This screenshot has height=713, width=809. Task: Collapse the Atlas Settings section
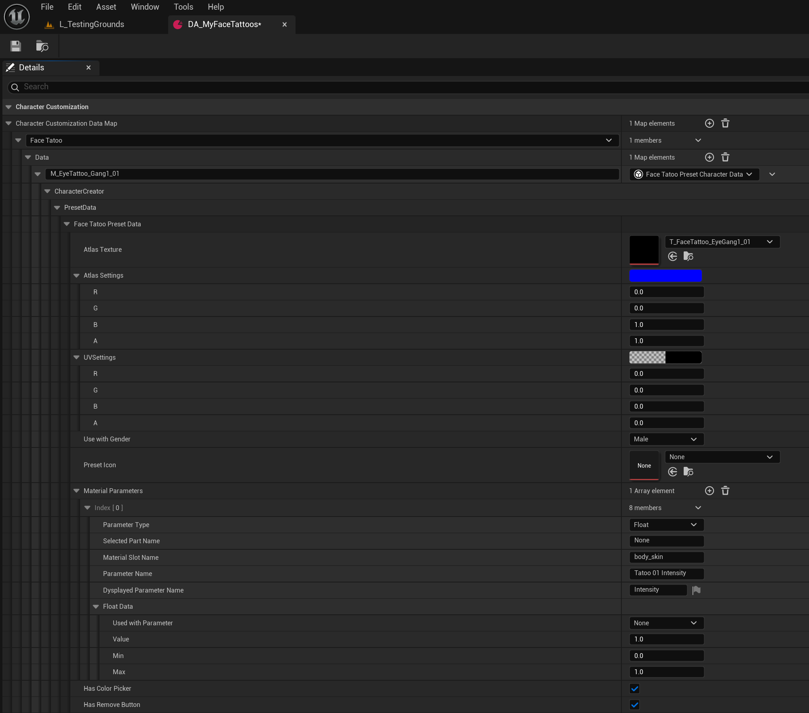point(76,276)
